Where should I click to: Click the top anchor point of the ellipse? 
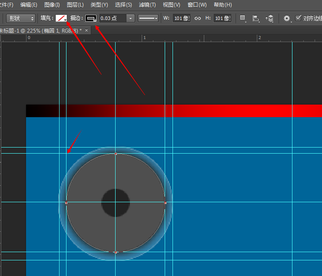click(116, 154)
